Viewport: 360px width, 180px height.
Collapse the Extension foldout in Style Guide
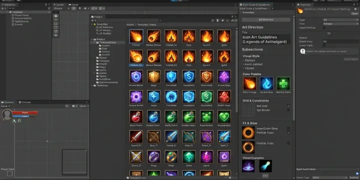(x=240, y=12)
